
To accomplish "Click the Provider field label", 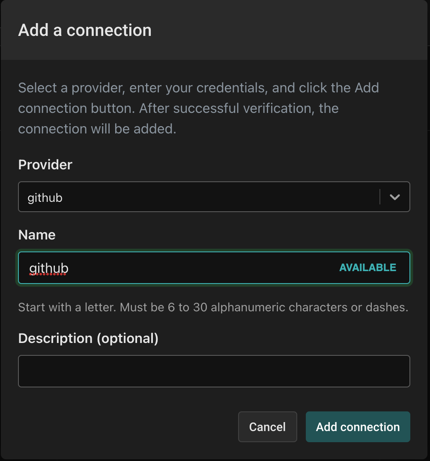I will point(45,165).
